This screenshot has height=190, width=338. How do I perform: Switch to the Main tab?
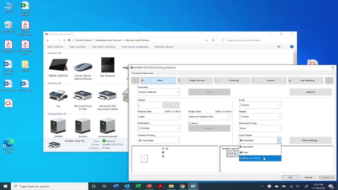pos(158,80)
